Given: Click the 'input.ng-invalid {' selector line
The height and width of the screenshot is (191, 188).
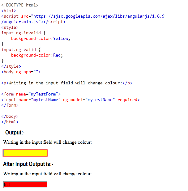Looking at the screenshot, I should click(23, 33).
